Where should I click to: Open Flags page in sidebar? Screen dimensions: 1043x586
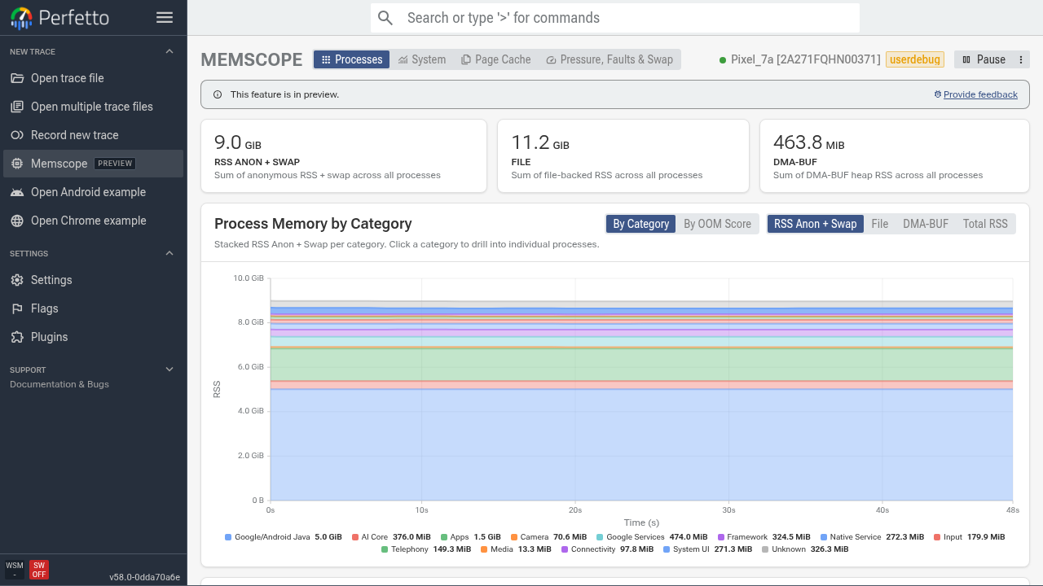(94, 308)
